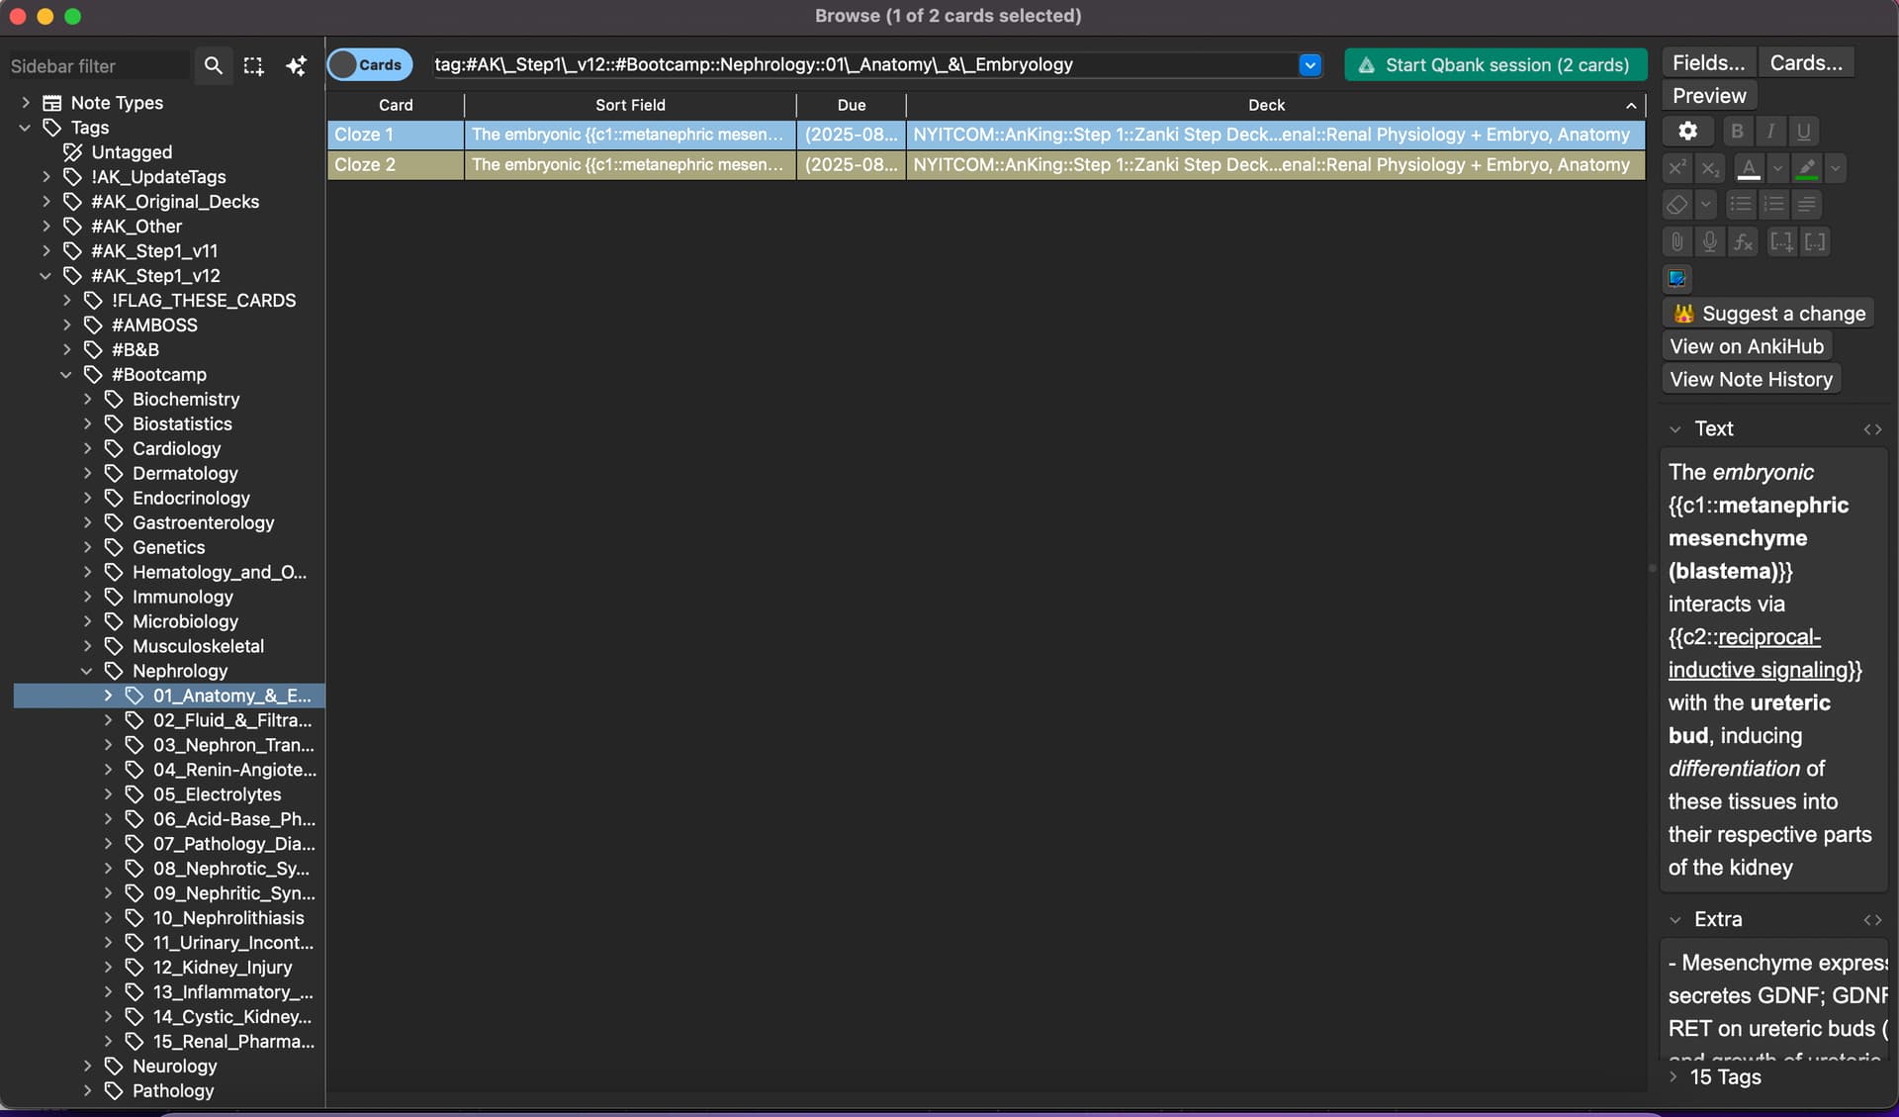Collapse the Nephrology tag

pyautogui.click(x=87, y=671)
